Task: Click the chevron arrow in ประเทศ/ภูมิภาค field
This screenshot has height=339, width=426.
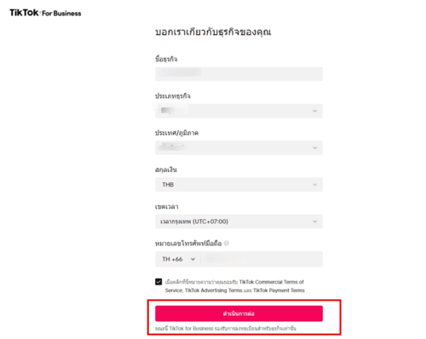Action: tap(314, 148)
